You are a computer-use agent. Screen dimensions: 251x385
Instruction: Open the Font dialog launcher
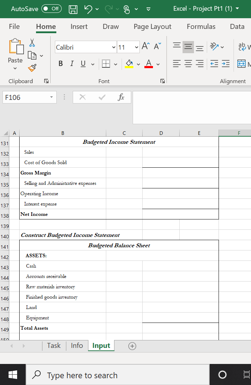coord(163,81)
